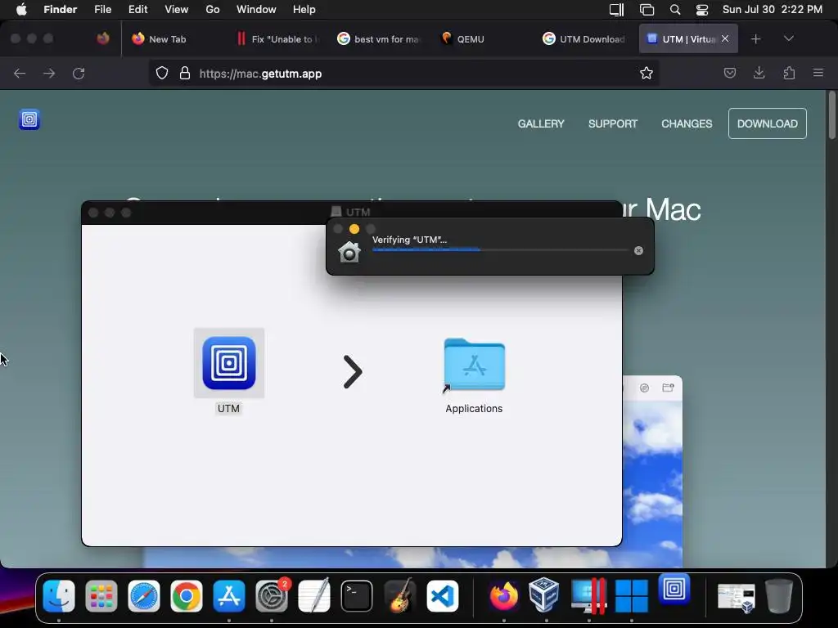Open the Apple menu

pyautogui.click(x=21, y=10)
